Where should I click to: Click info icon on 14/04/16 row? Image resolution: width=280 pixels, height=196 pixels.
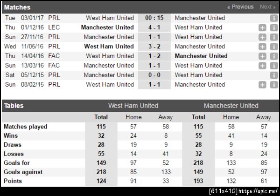pyautogui.click(x=274, y=56)
